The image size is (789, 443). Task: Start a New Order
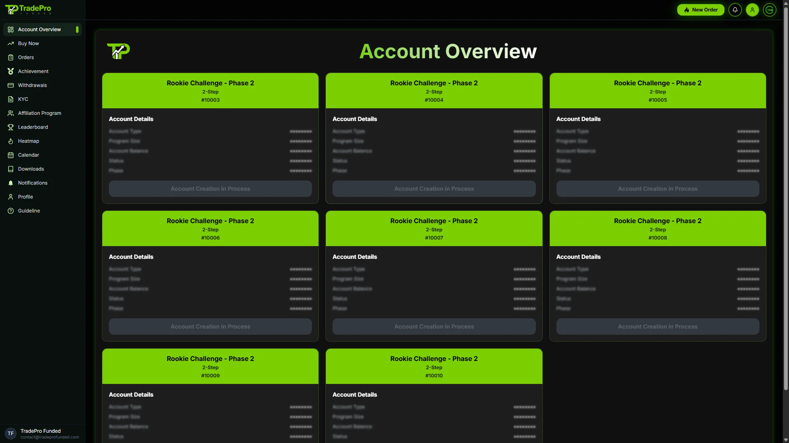(701, 10)
